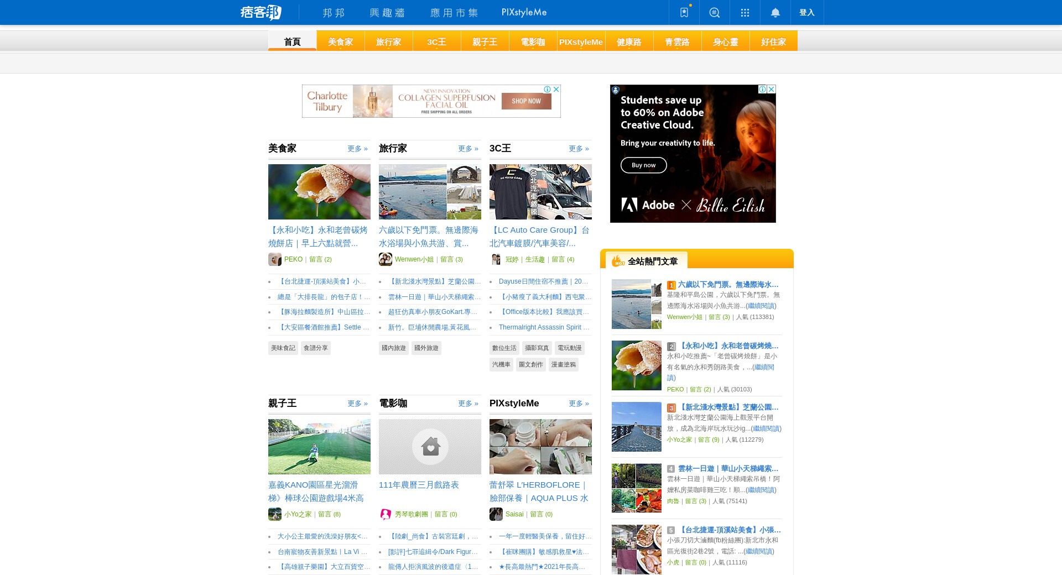Click the 國內旅遊 tag
Screen dimensions: 1062x575
(394, 348)
